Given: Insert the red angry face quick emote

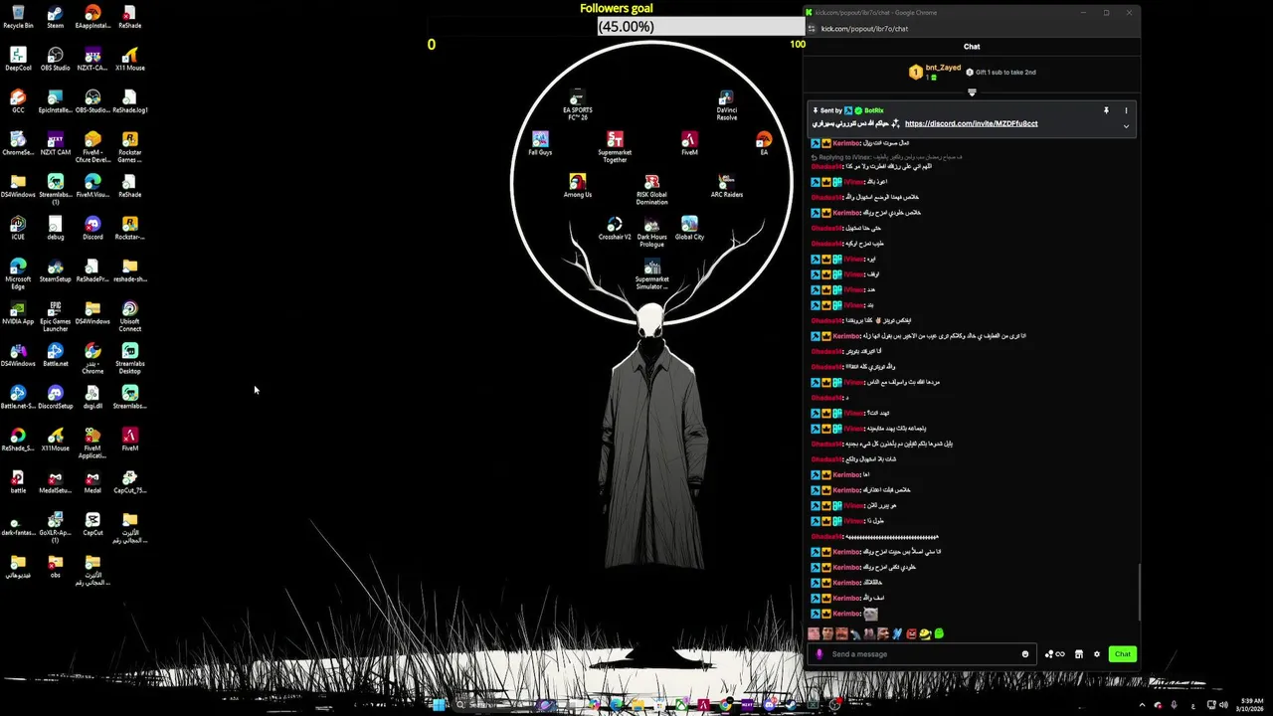Looking at the screenshot, I should pos(911,633).
